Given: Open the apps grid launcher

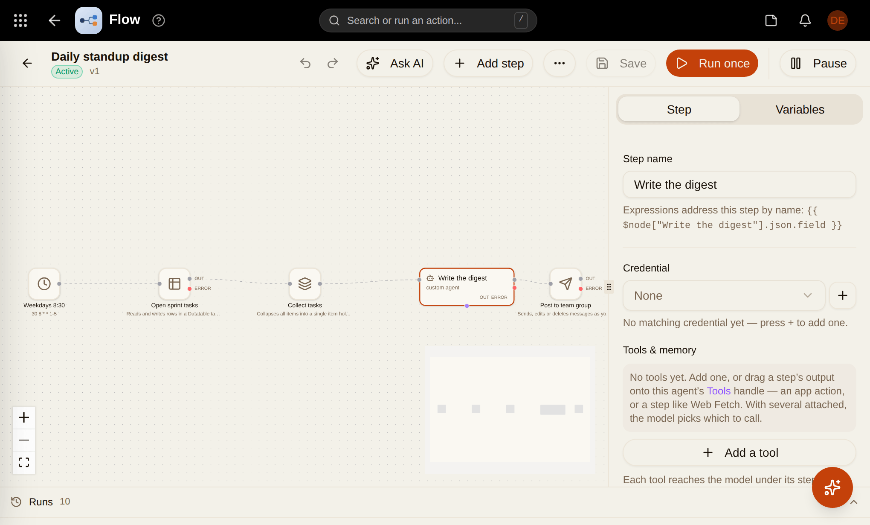Looking at the screenshot, I should click(x=20, y=20).
